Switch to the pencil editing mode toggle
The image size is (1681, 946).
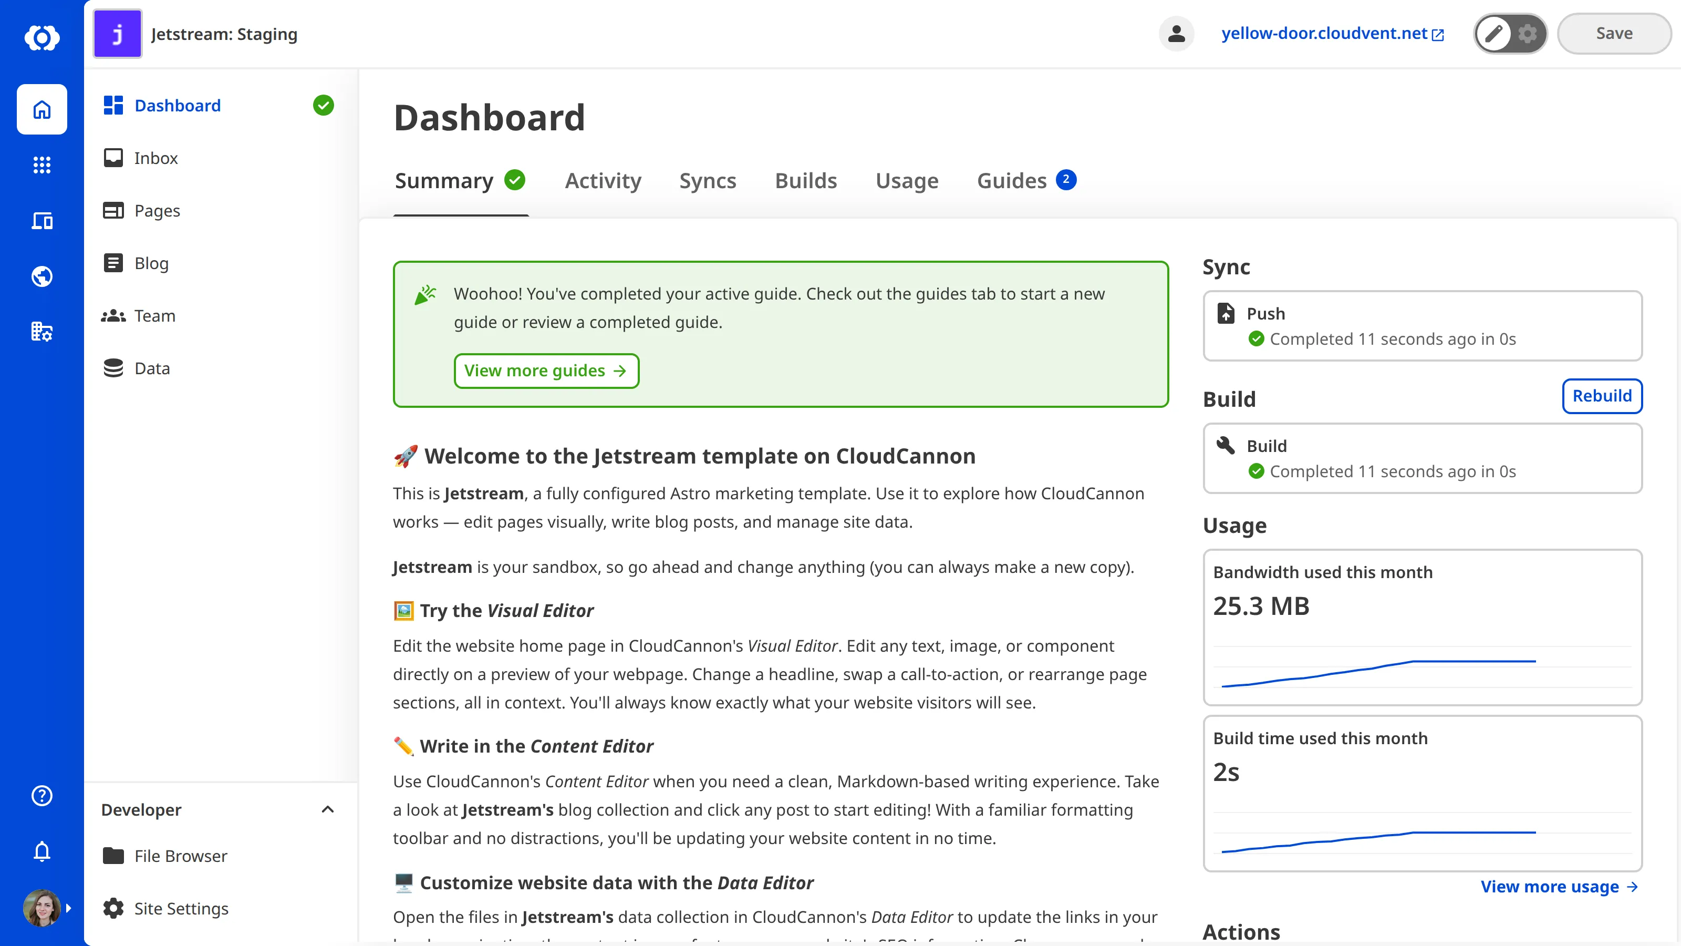click(1493, 33)
